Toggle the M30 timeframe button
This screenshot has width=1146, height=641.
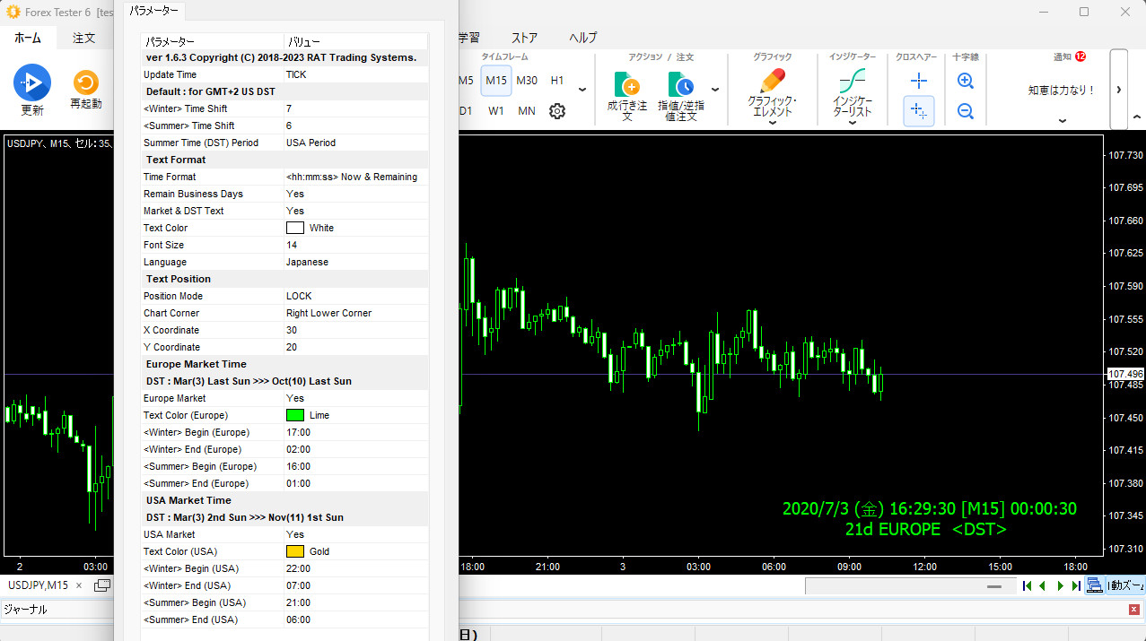527,81
